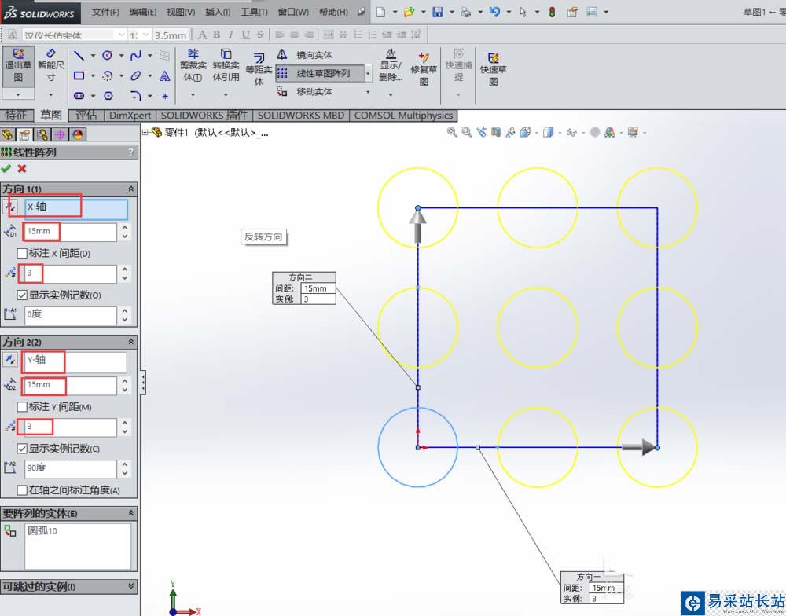Cancel pattern with the red X
Screen dimensions: 786x616
pos(21,168)
